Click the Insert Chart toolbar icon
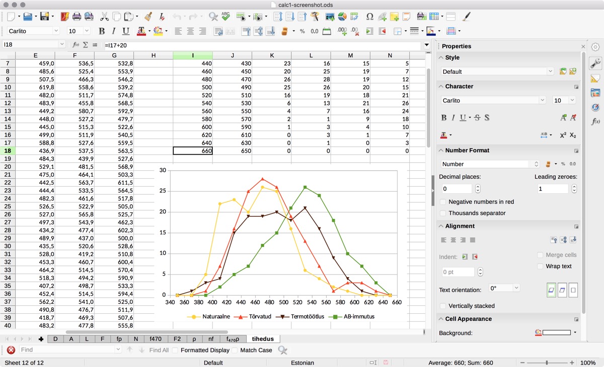Viewport: 604px width, 367px height. point(342,17)
